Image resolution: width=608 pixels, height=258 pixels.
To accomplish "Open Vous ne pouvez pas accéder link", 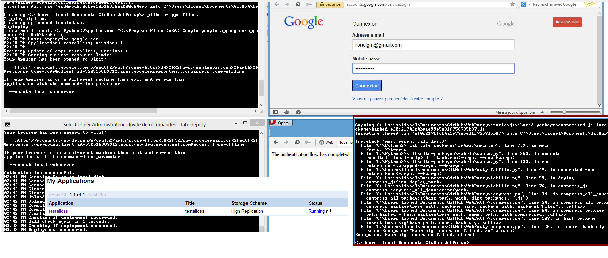I will pos(397,99).
